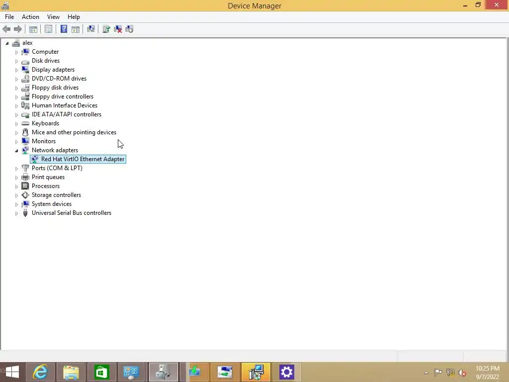Click the Action Center flag tray icon

click(x=438, y=372)
